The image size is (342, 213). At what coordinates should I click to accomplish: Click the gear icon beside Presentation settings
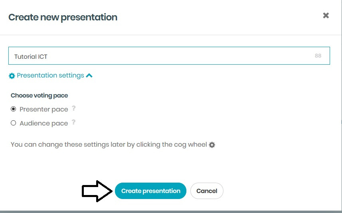pos(12,76)
